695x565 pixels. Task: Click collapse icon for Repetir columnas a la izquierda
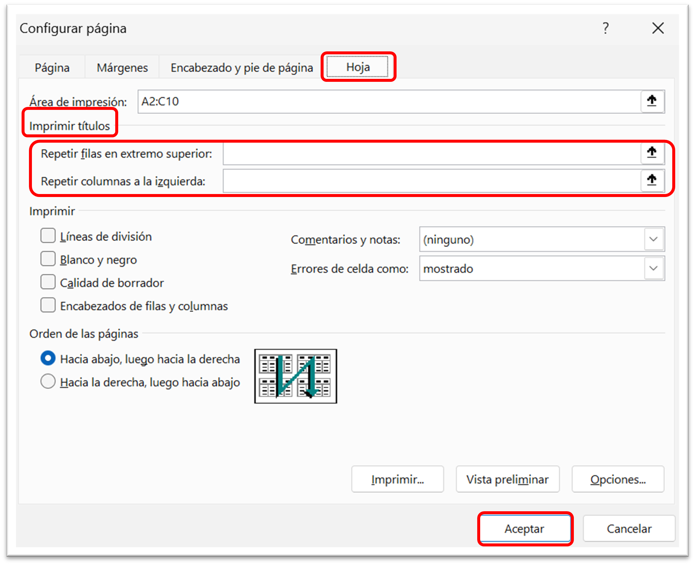(x=652, y=180)
